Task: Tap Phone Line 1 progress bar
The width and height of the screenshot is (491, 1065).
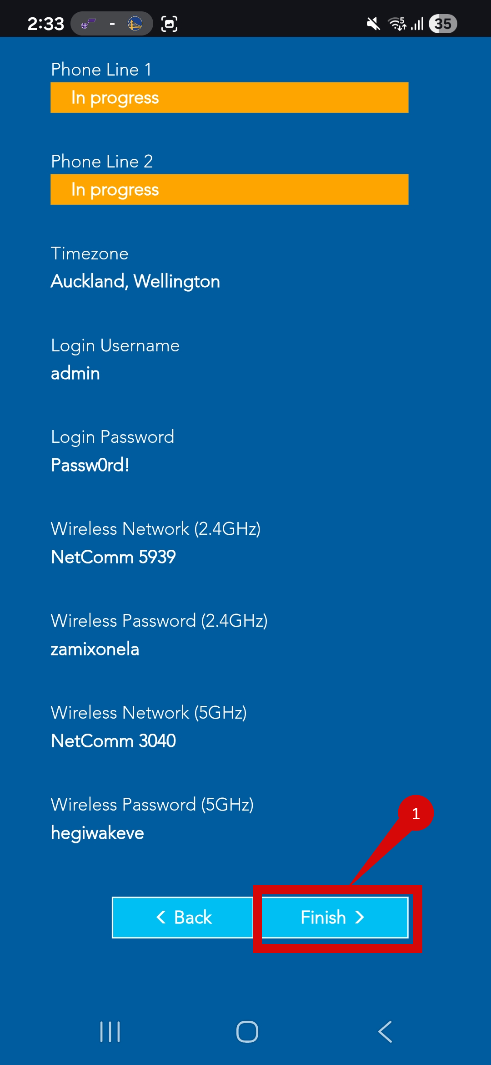Action: (x=229, y=97)
